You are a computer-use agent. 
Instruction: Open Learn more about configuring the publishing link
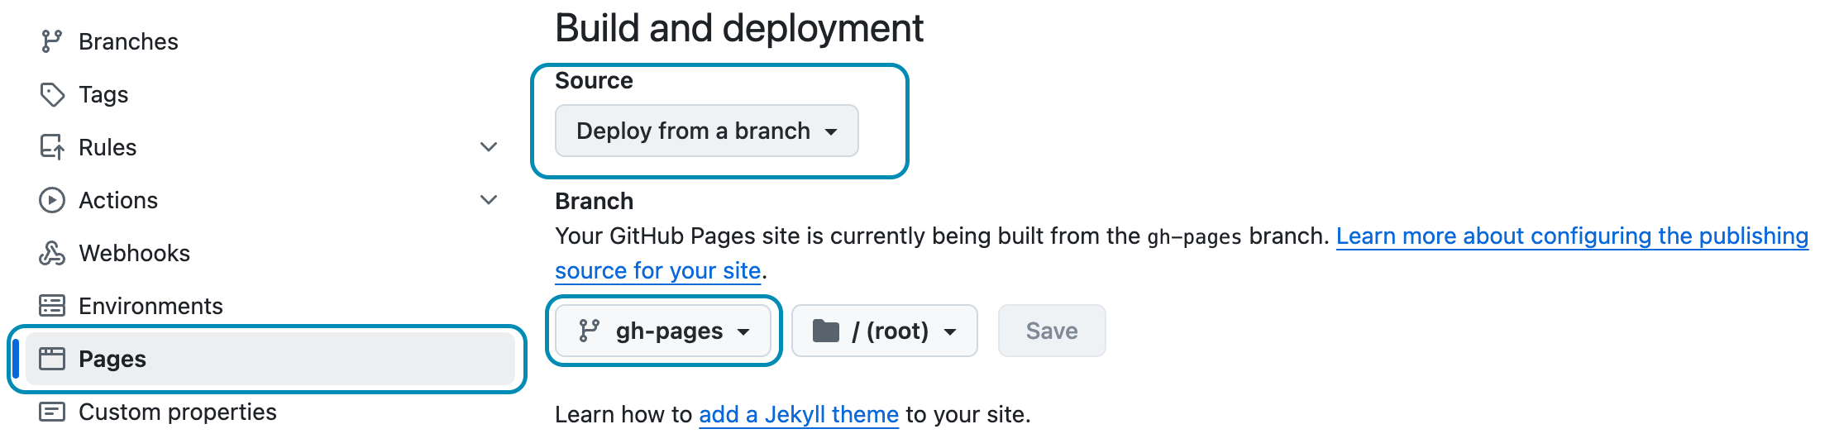1571,236
